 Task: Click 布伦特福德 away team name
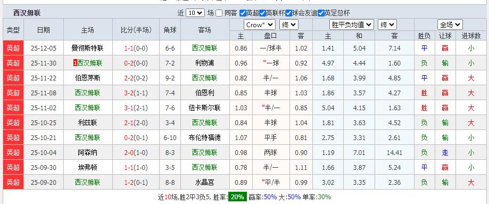[x=204, y=137]
